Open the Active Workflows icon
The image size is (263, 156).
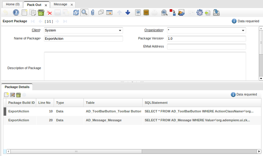pyautogui.click(x=173, y=12)
